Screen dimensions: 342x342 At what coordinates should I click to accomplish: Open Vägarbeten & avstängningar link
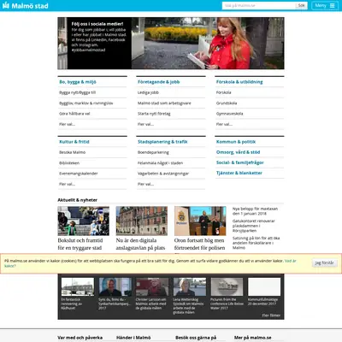point(163,174)
